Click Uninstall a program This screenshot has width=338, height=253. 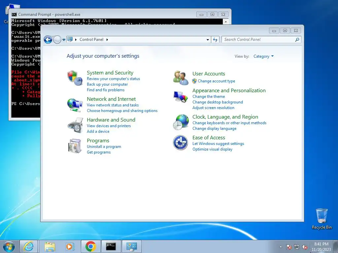click(x=104, y=147)
